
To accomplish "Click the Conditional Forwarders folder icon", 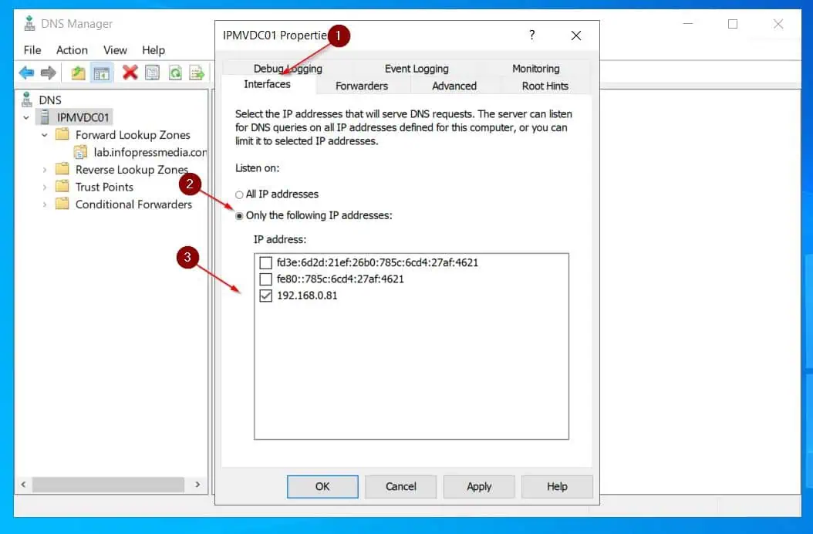I will [x=62, y=204].
